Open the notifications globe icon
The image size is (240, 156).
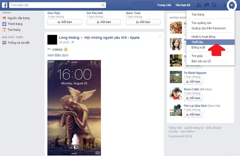[214, 5]
